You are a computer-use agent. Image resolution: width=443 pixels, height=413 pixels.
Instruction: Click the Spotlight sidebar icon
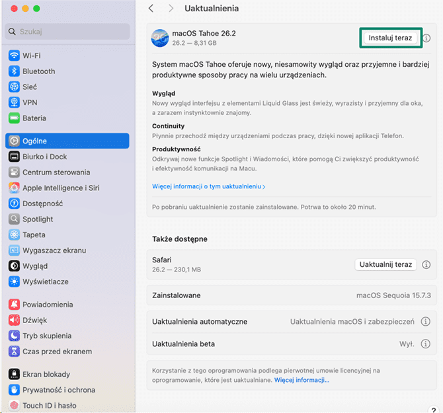[14, 219]
